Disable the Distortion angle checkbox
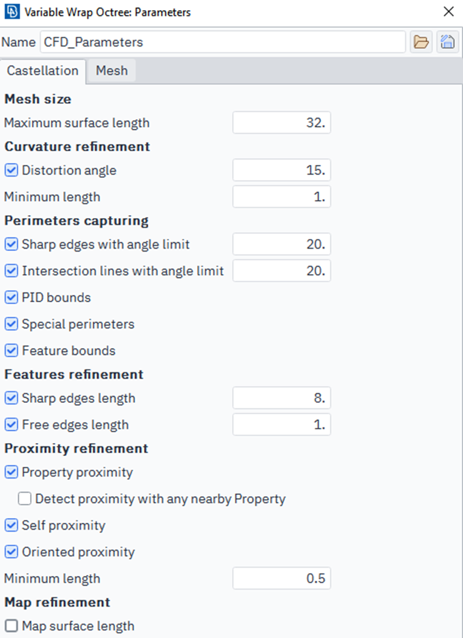 coord(11,171)
